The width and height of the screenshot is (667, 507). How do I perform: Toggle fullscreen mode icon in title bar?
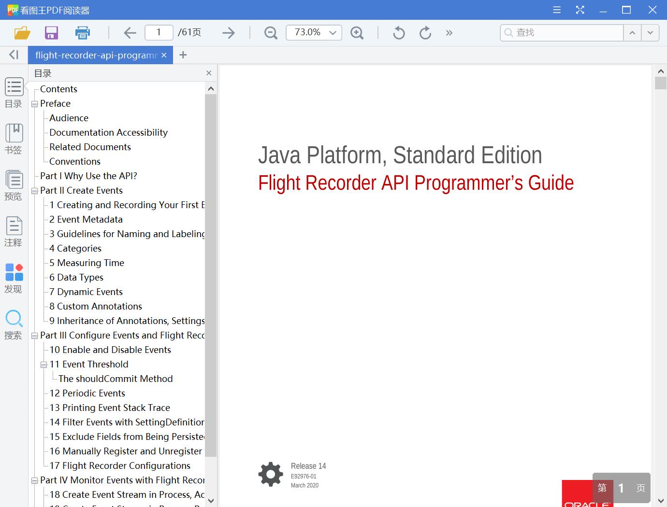pyautogui.click(x=580, y=10)
